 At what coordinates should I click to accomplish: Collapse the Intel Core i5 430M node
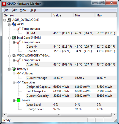tap(9, 38)
